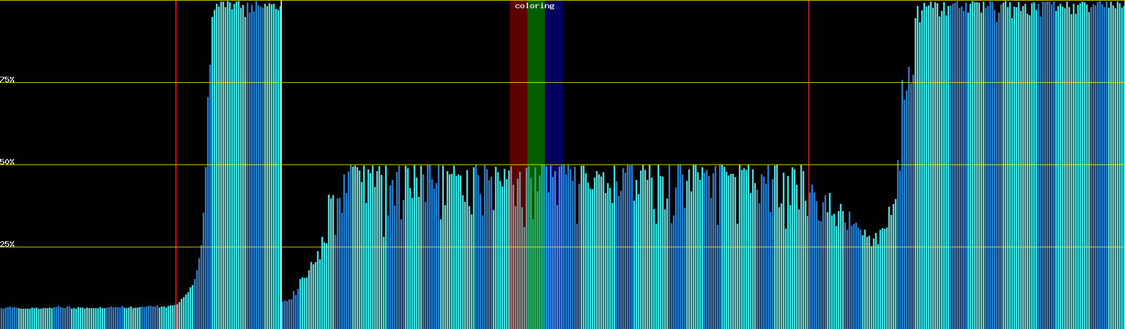The height and width of the screenshot is (329, 1125).
Task: Click the red coloring band
Action: pos(518,82)
